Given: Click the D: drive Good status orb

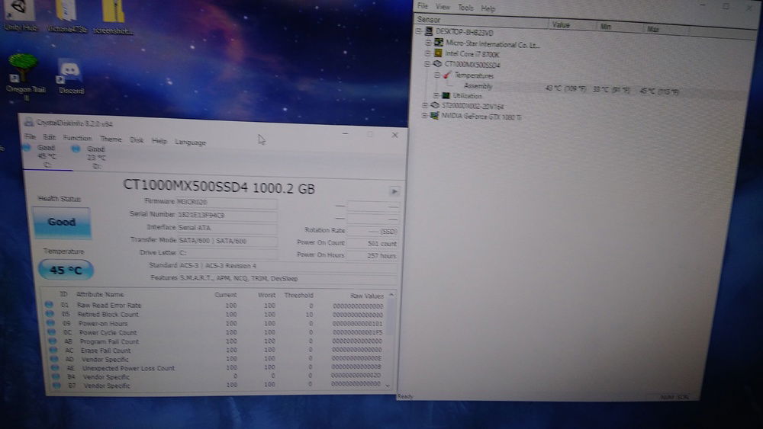Looking at the screenshot, I should click(76, 149).
